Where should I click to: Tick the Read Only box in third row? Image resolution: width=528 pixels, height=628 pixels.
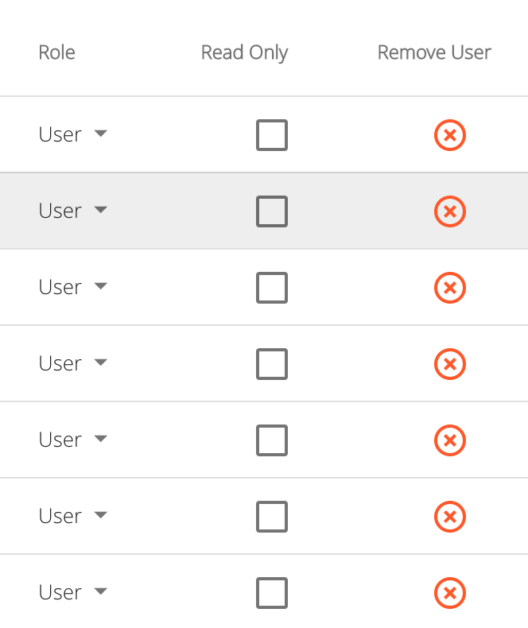272,288
